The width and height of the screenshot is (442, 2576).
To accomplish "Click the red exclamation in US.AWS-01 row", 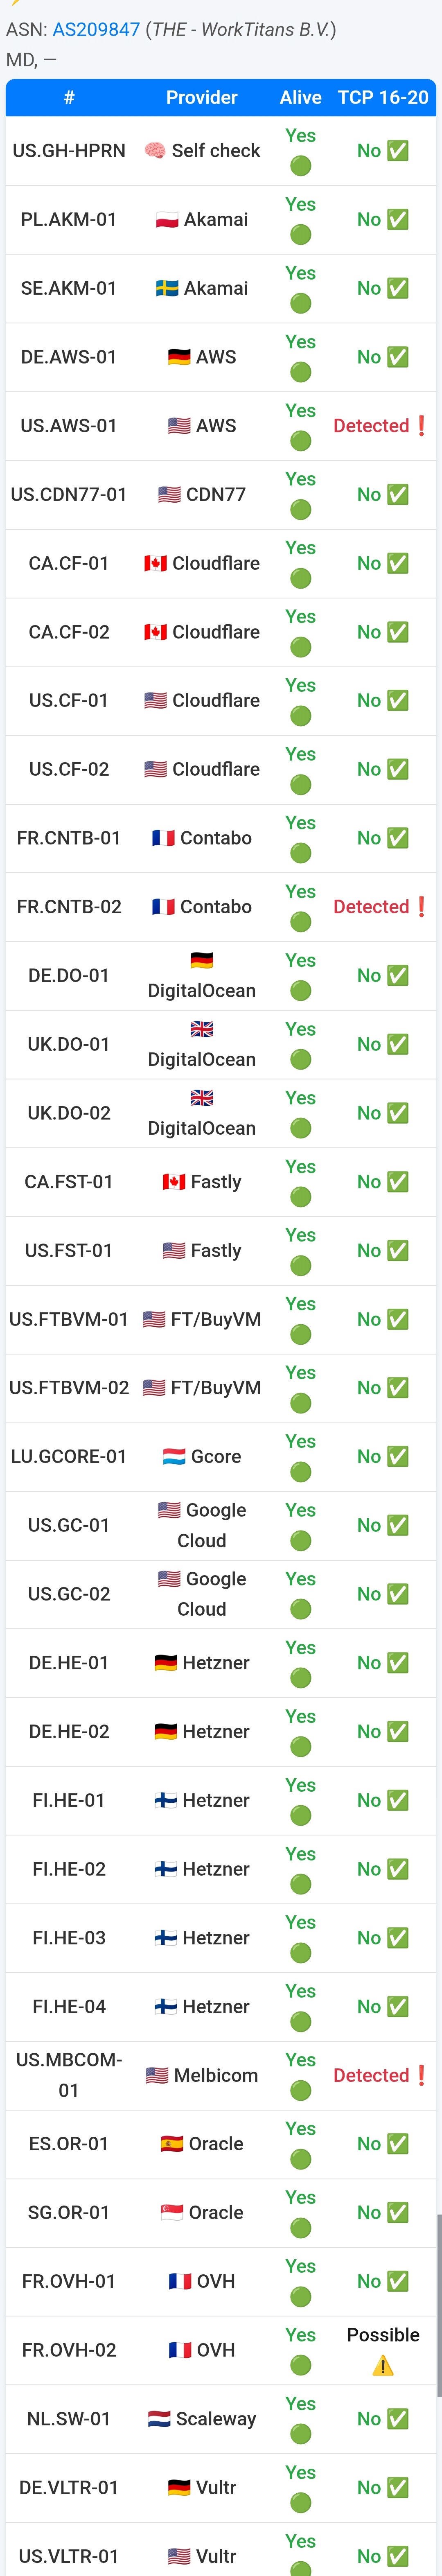I will pyautogui.click(x=422, y=426).
